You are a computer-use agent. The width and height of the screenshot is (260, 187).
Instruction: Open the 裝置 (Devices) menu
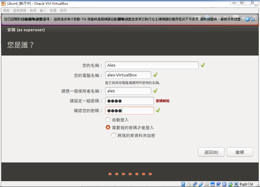pyautogui.click(x=53, y=11)
